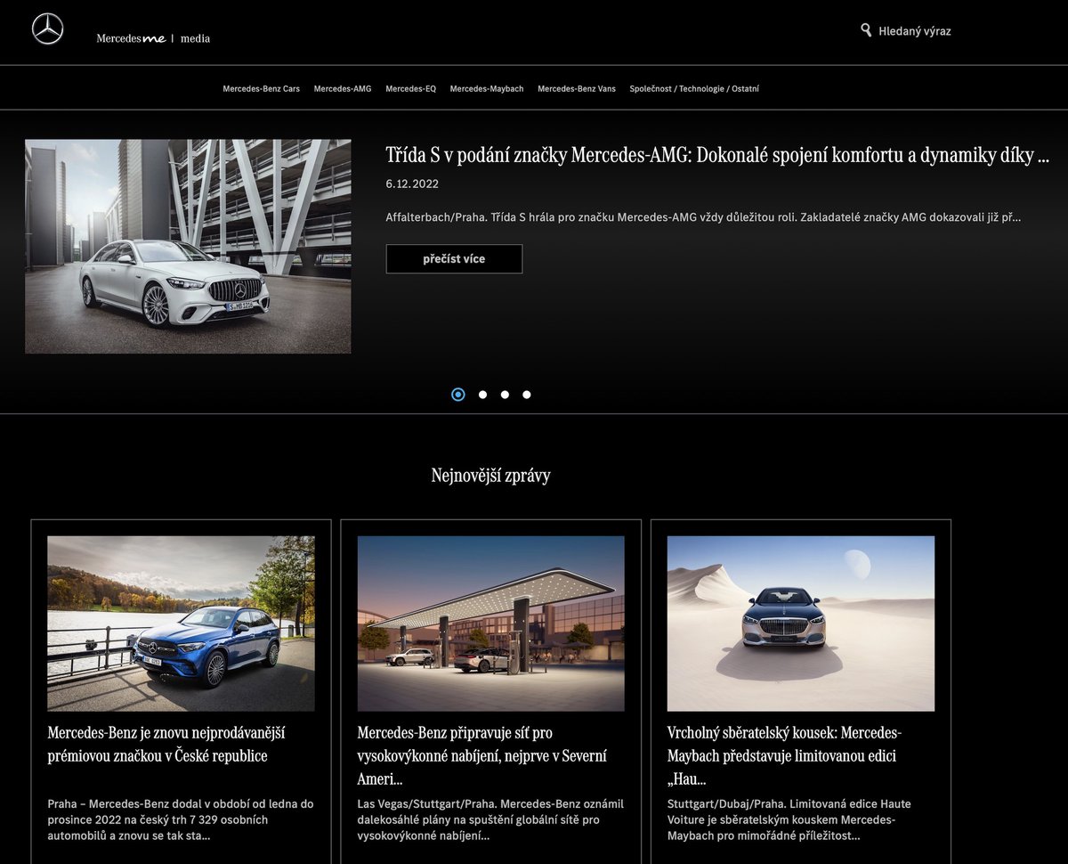Click the Nejnovější zprávy heading
Screen dimensions: 1068x864
coord(490,476)
